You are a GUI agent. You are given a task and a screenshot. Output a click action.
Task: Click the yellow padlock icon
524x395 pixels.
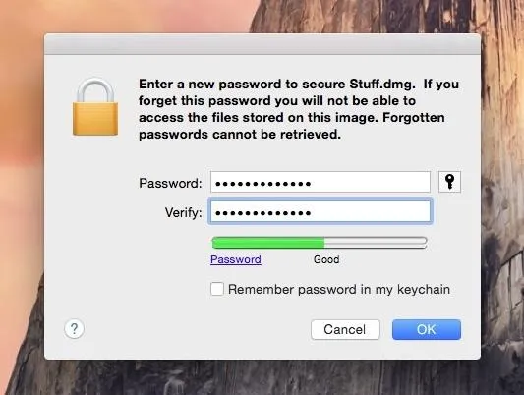(95, 107)
